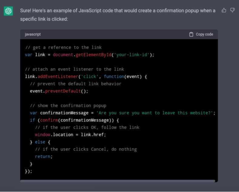Screen dimensions: 239x192
Task: Click the ChatGPT avatar logo
Action: click(x=8, y=11)
